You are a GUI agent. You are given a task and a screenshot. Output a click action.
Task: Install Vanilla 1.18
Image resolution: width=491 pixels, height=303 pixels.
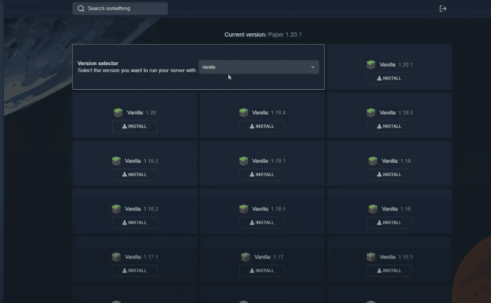pyautogui.click(x=389, y=223)
